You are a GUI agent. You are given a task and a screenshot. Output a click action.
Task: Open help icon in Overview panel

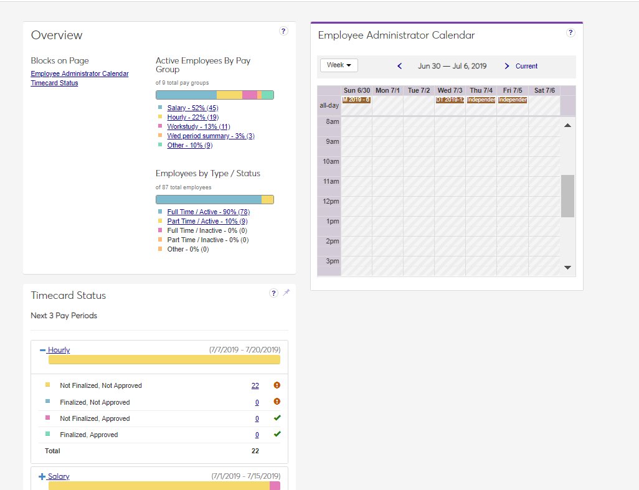tap(283, 31)
